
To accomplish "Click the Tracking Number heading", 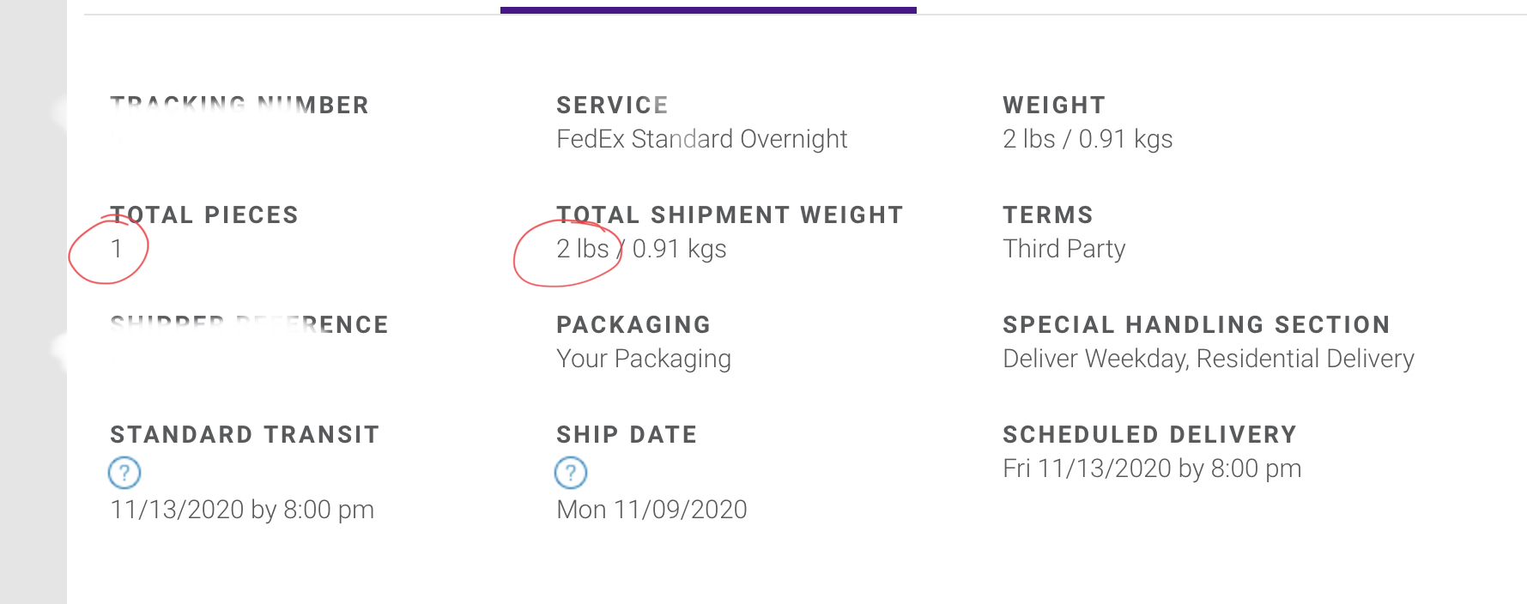I will tap(239, 106).
